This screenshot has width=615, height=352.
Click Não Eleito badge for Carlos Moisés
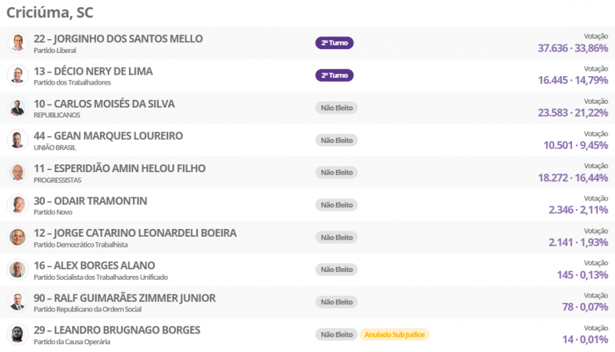(x=336, y=108)
